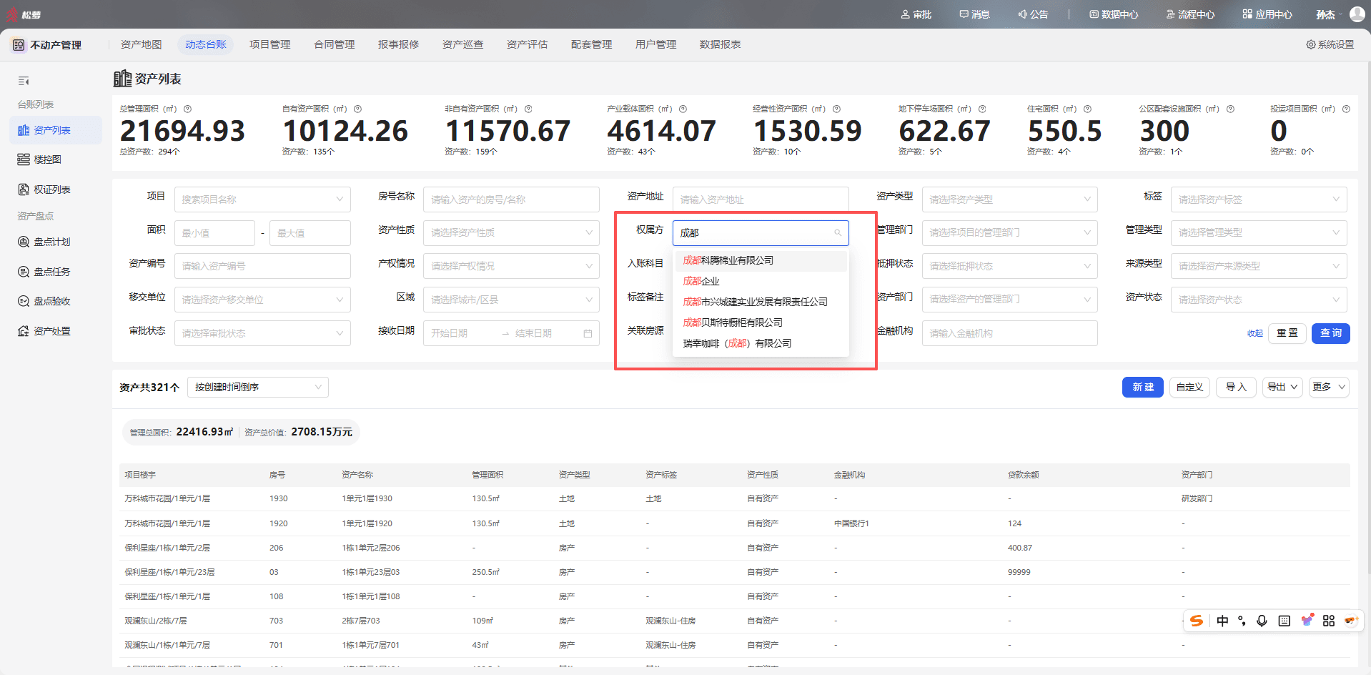Click the 查询 button

pyautogui.click(x=1330, y=333)
